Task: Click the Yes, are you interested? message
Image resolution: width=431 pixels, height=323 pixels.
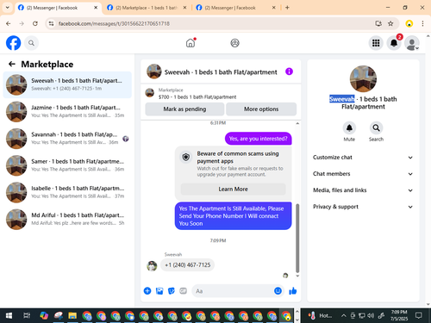Action: (258, 139)
